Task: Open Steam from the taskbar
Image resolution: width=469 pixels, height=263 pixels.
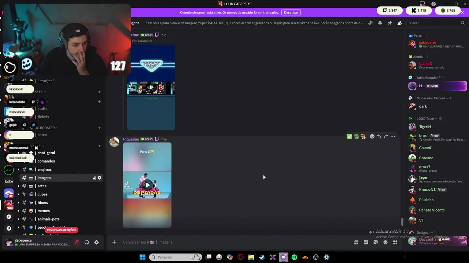Action: point(262,257)
